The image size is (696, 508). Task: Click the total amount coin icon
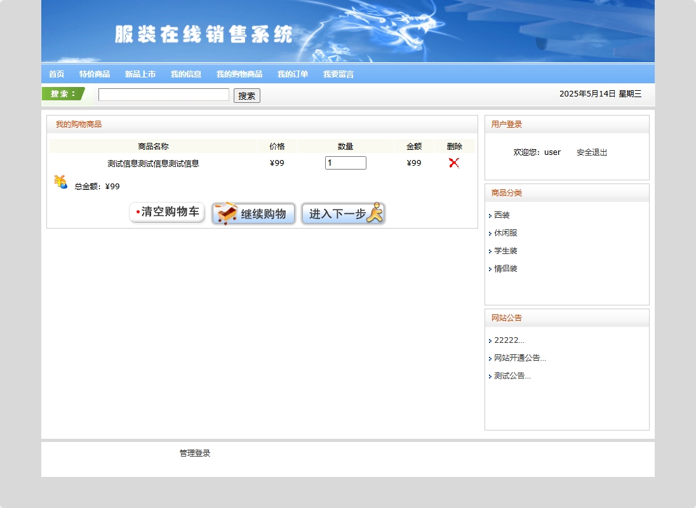pyautogui.click(x=60, y=182)
